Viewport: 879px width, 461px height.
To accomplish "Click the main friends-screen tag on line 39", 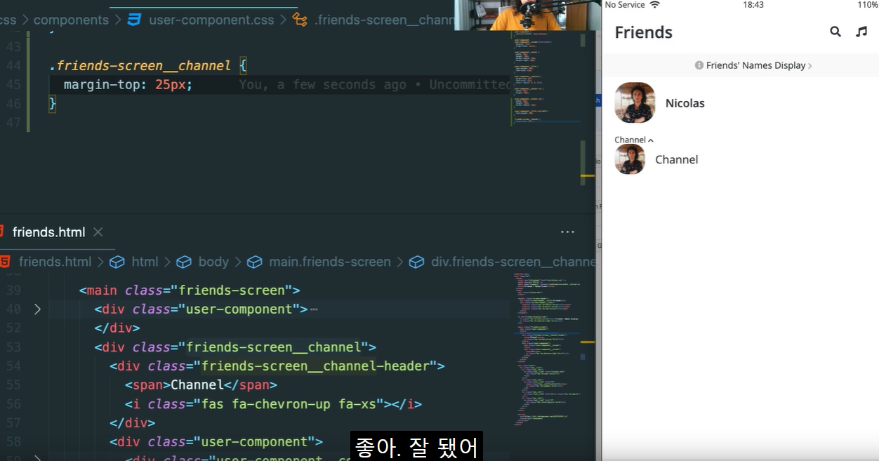I will point(190,290).
